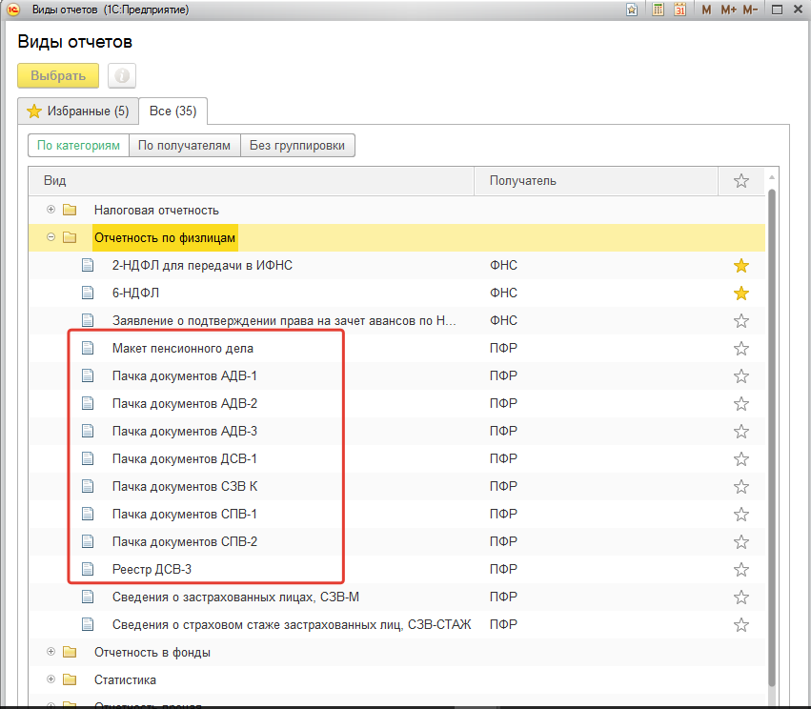This screenshot has height=709, width=811.
Task: Open the calculator icon in title bar
Action: pos(658,10)
